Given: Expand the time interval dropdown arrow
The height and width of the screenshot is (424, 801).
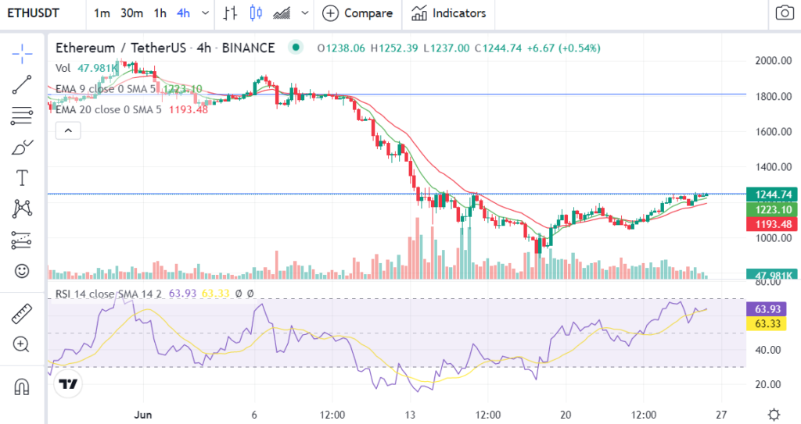Looking at the screenshot, I should tap(205, 13).
